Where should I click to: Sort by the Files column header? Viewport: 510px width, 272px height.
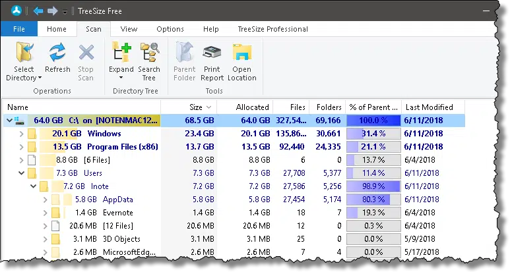click(290, 107)
